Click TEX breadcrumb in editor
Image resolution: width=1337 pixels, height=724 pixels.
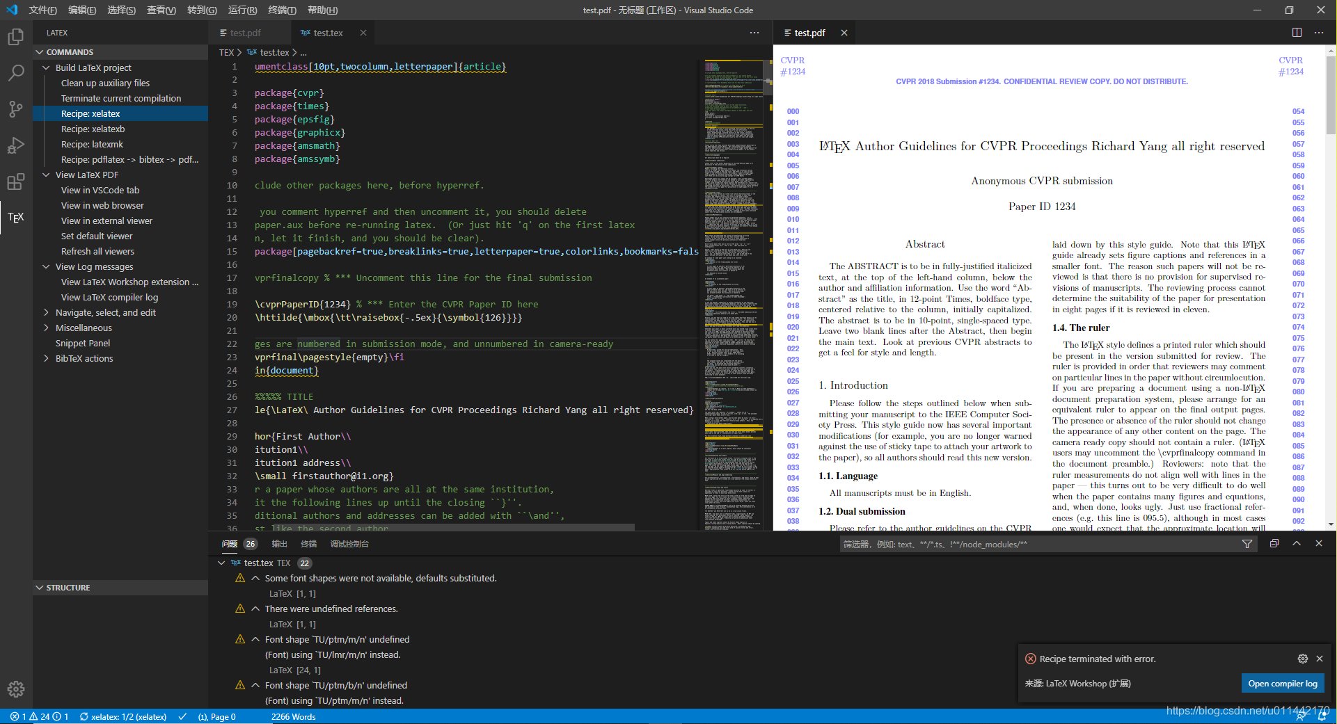(226, 52)
